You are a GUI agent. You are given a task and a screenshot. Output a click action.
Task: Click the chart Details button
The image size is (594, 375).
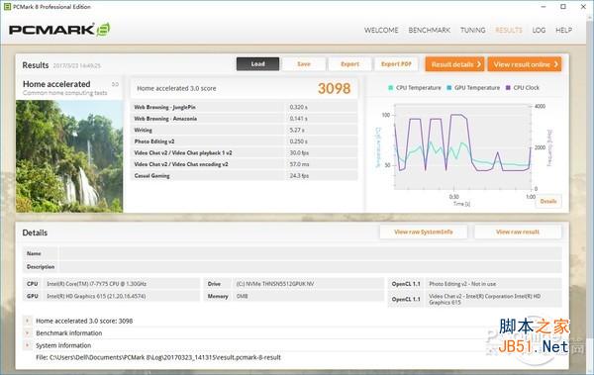548,201
